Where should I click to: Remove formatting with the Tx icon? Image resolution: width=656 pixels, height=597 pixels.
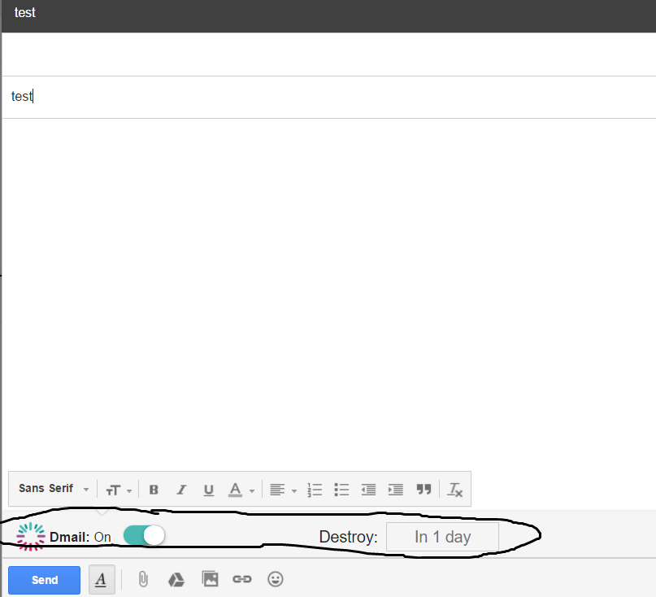tap(454, 490)
